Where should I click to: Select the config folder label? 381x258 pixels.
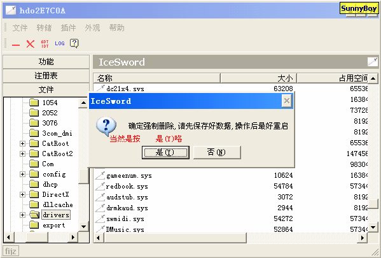tap(54, 175)
